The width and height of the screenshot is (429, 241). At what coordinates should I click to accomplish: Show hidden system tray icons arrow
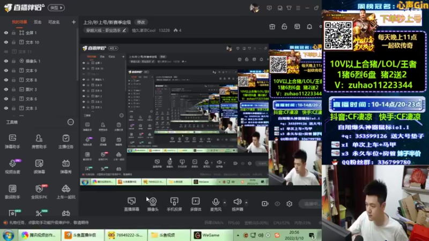pos(238,235)
